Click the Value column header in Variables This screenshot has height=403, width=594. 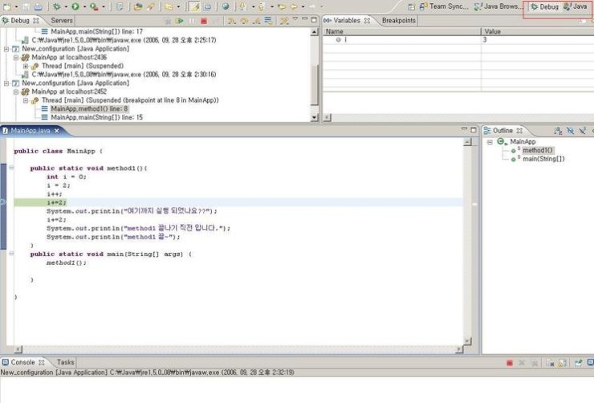537,31
